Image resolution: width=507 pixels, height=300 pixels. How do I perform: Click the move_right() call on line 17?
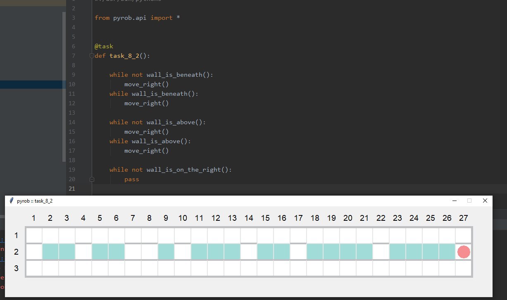[147, 151]
